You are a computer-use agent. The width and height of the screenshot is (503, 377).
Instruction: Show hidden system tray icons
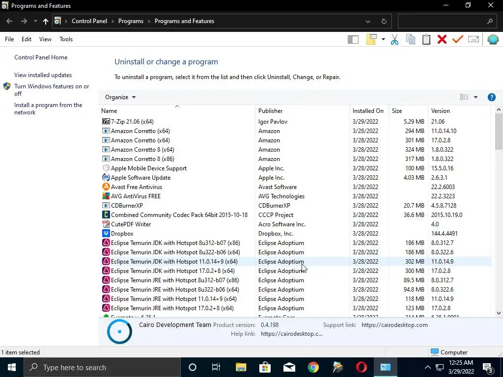(428, 367)
